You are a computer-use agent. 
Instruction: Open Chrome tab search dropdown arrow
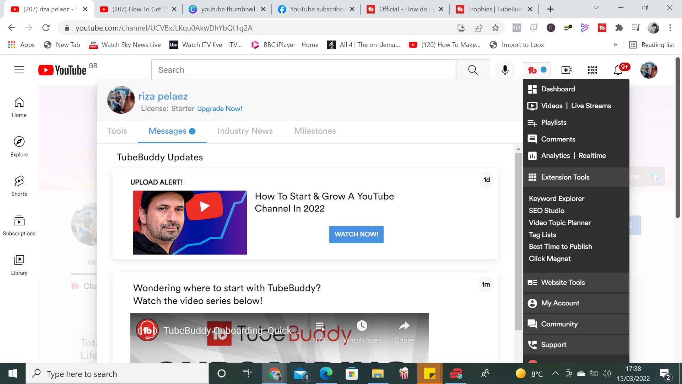[596, 8]
